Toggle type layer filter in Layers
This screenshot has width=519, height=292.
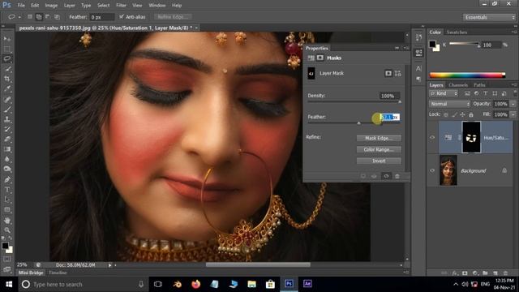click(486, 94)
